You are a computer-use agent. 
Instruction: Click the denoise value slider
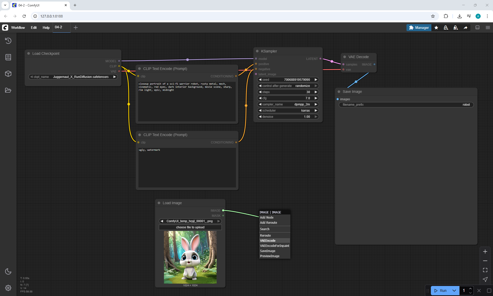point(288,117)
